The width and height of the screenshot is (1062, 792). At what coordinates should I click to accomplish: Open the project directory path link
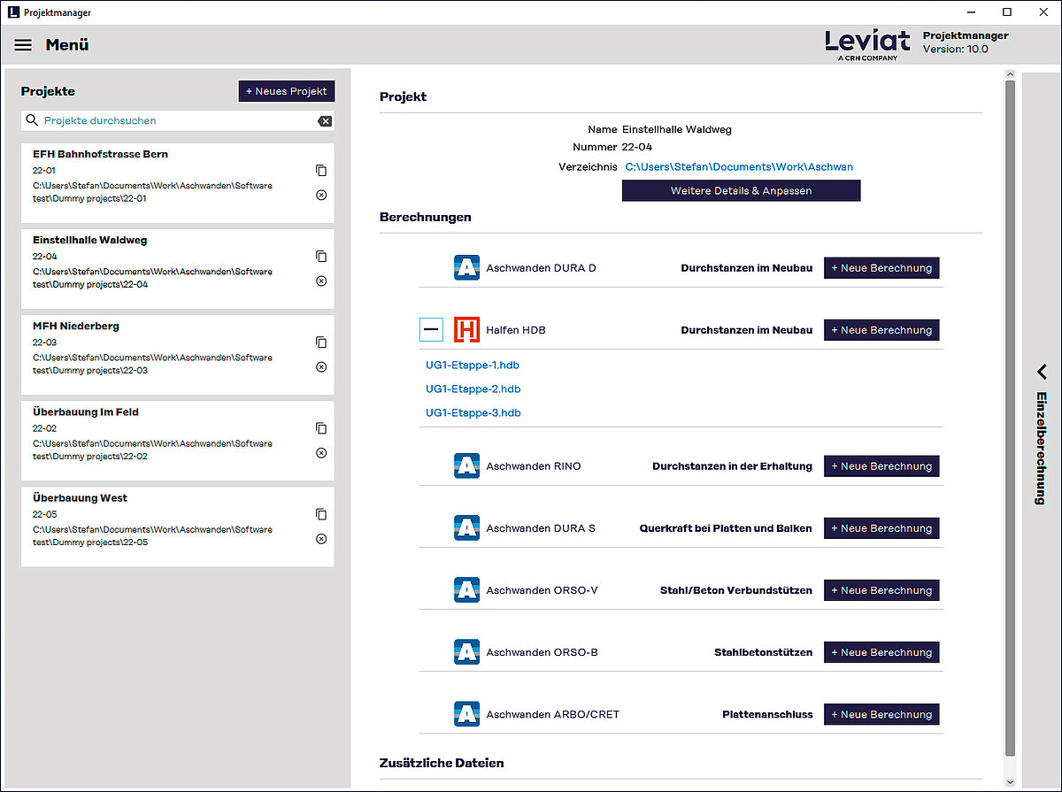point(739,166)
